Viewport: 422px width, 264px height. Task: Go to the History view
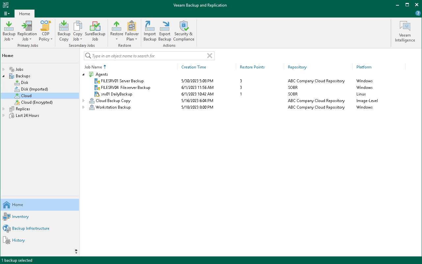pos(18,240)
